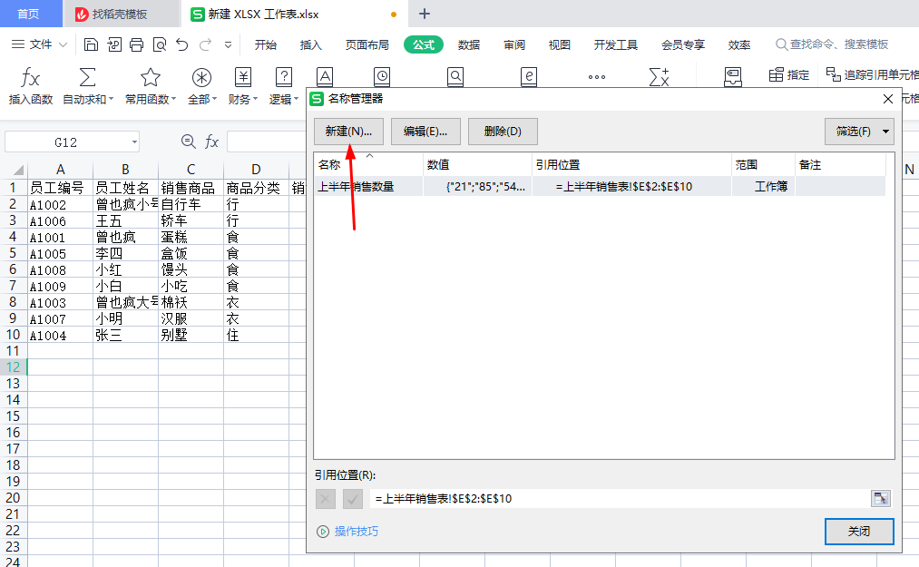Click the Save icon in quick toolbar
Screen dimensions: 919x567
[x=91, y=44]
